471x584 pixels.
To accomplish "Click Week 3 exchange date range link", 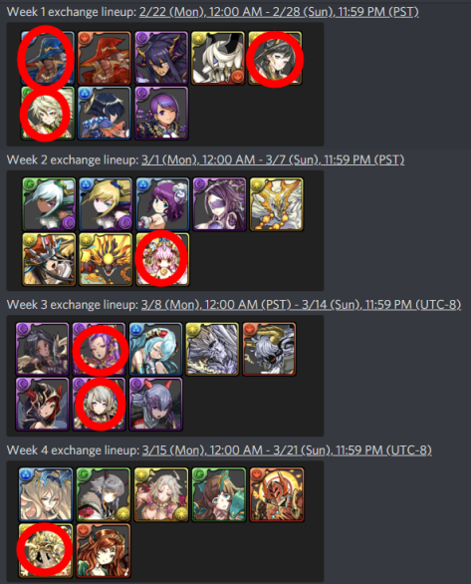I will coord(301,305).
